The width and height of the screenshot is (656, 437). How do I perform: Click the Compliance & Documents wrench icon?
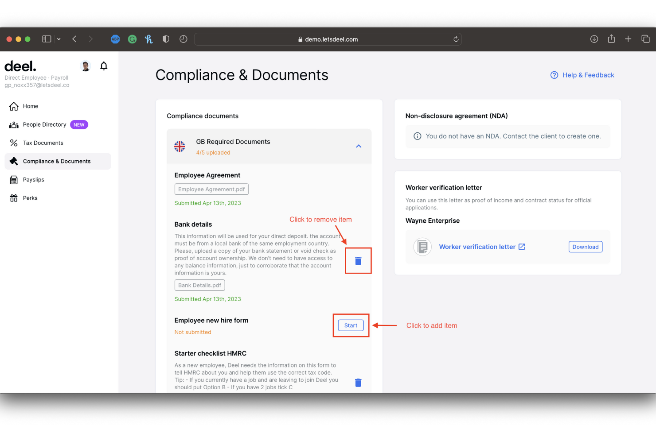coord(13,161)
